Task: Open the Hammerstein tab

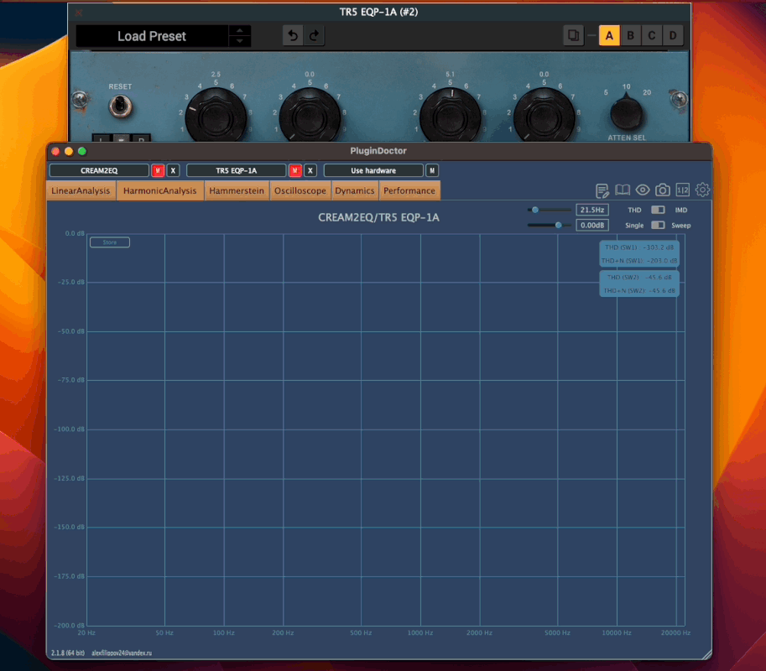Action: [x=237, y=190]
